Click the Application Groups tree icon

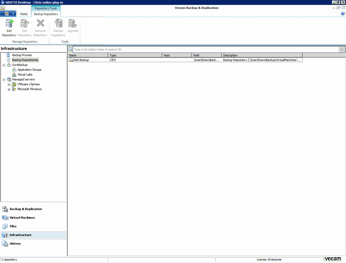pos(14,70)
